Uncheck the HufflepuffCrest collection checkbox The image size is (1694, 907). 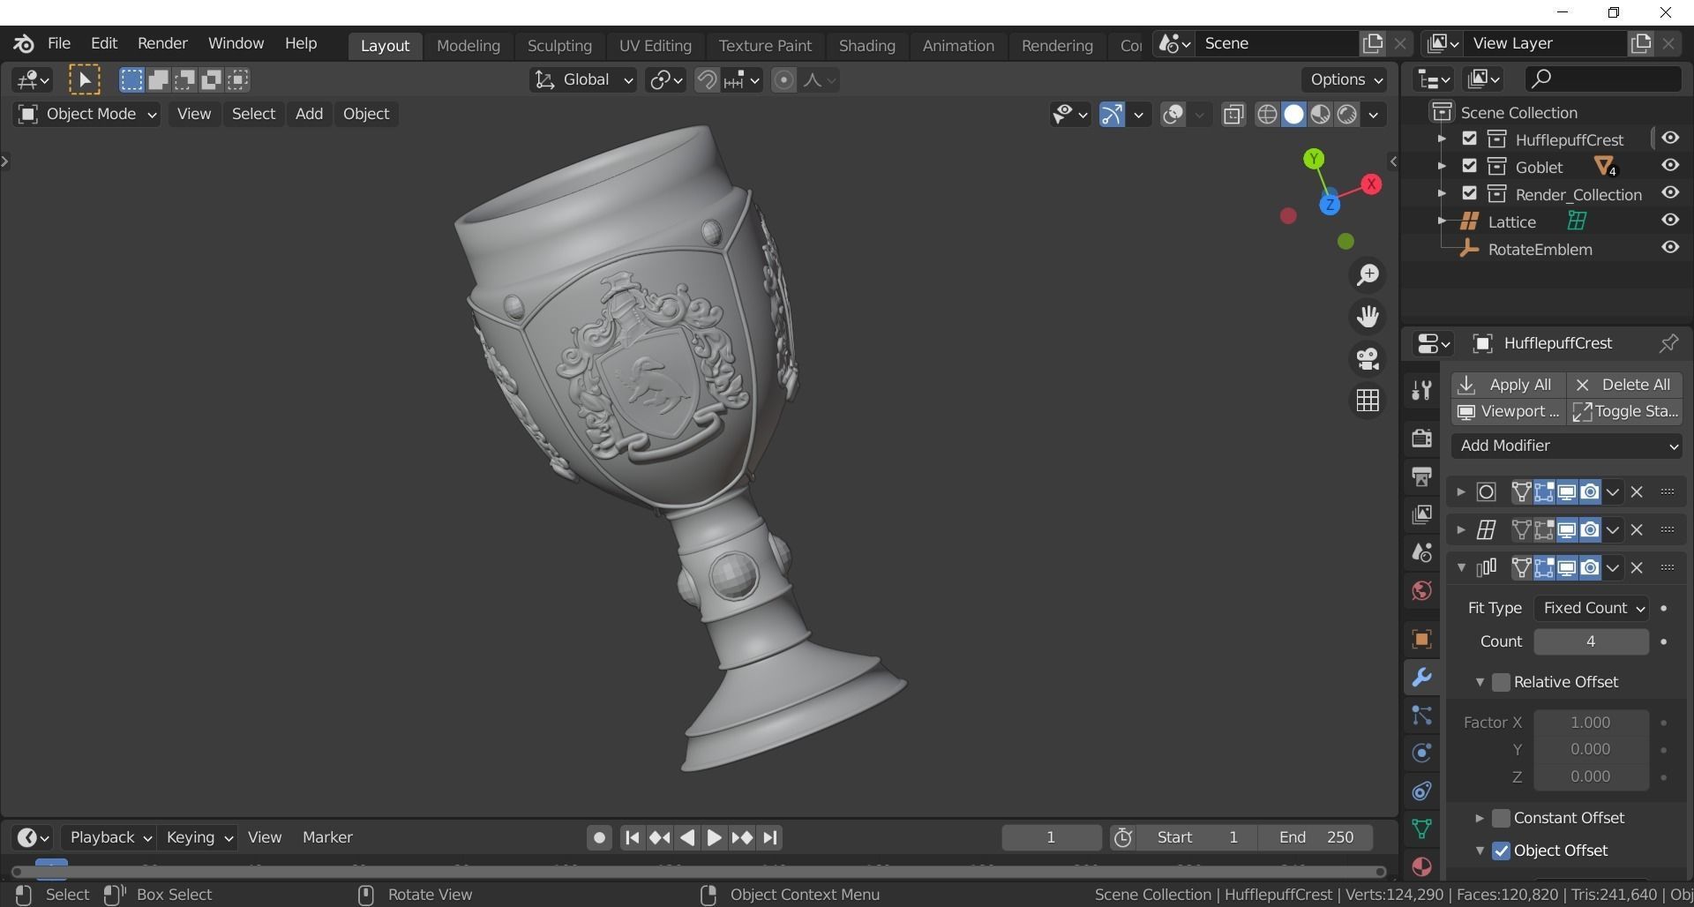tap(1469, 139)
